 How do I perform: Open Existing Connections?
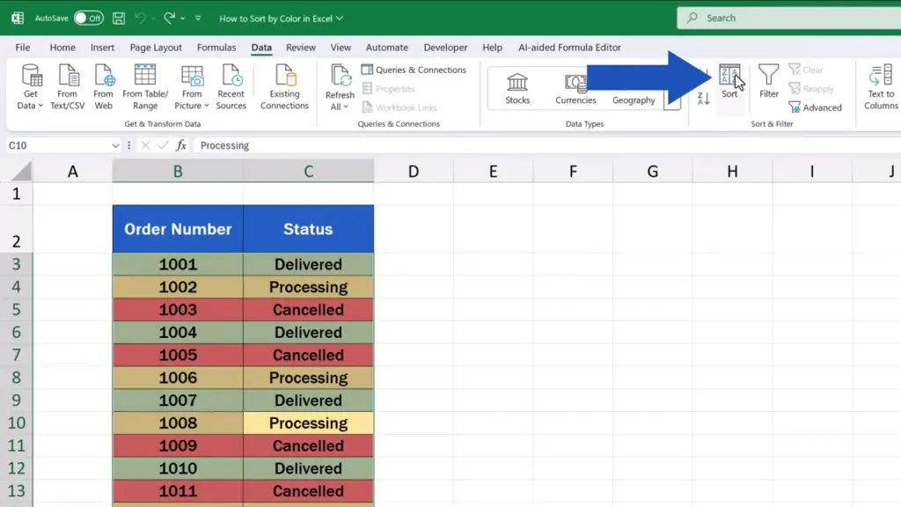coord(284,86)
